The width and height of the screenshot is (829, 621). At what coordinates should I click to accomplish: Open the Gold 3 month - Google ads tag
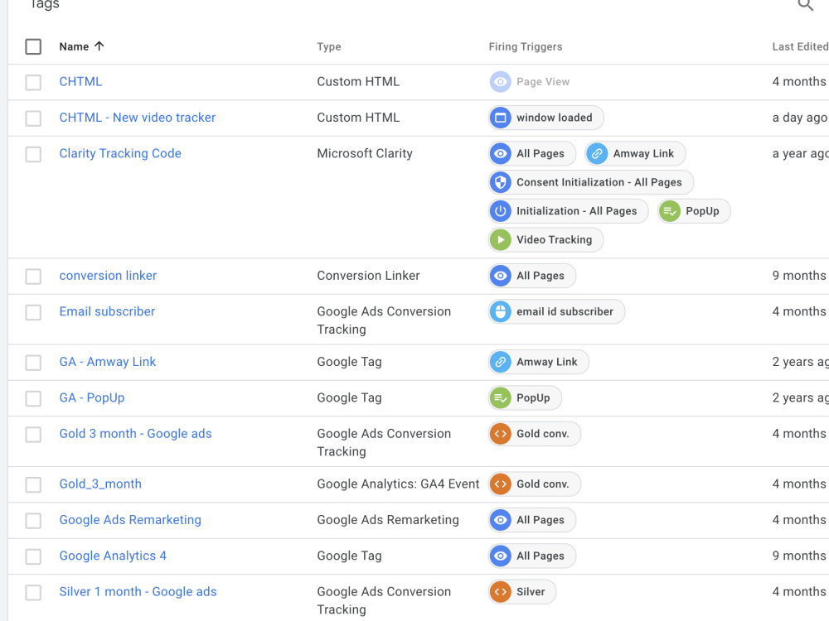pyautogui.click(x=135, y=434)
